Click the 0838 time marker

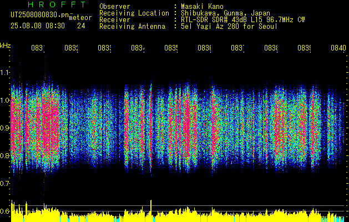[271, 48]
